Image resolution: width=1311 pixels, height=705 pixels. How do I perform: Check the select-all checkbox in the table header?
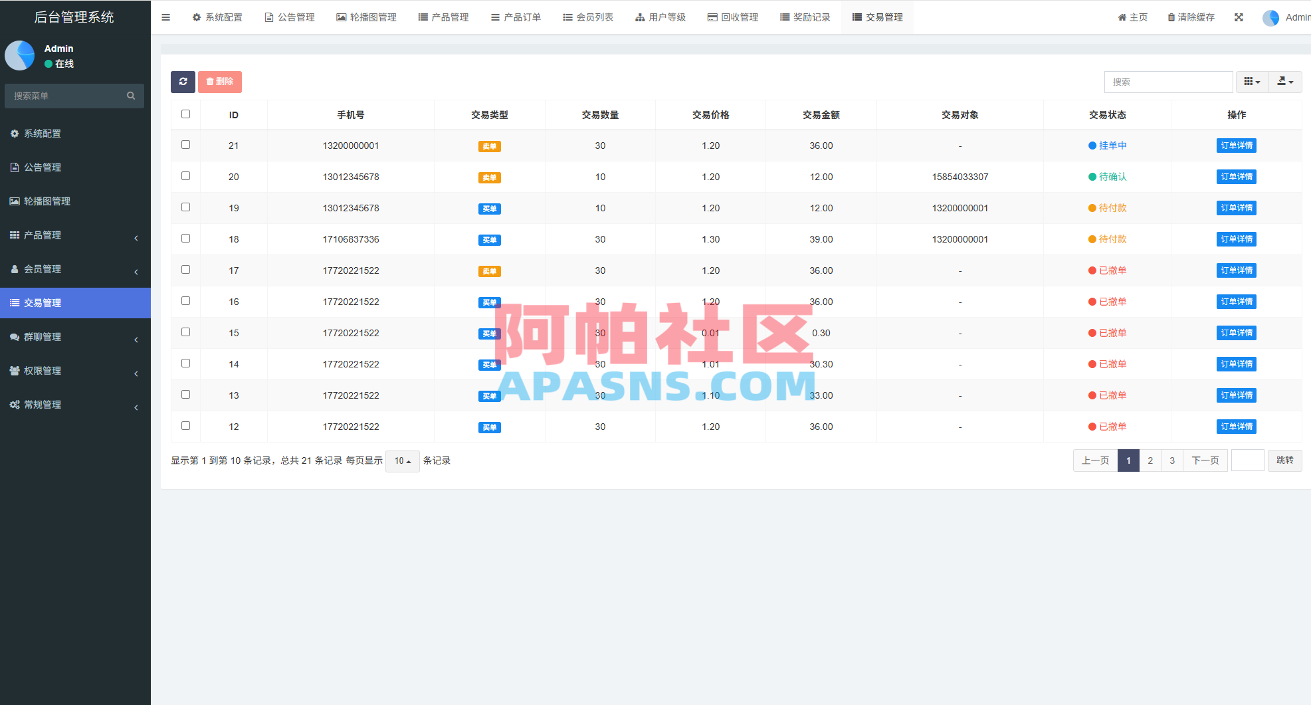[x=185, y=114]
